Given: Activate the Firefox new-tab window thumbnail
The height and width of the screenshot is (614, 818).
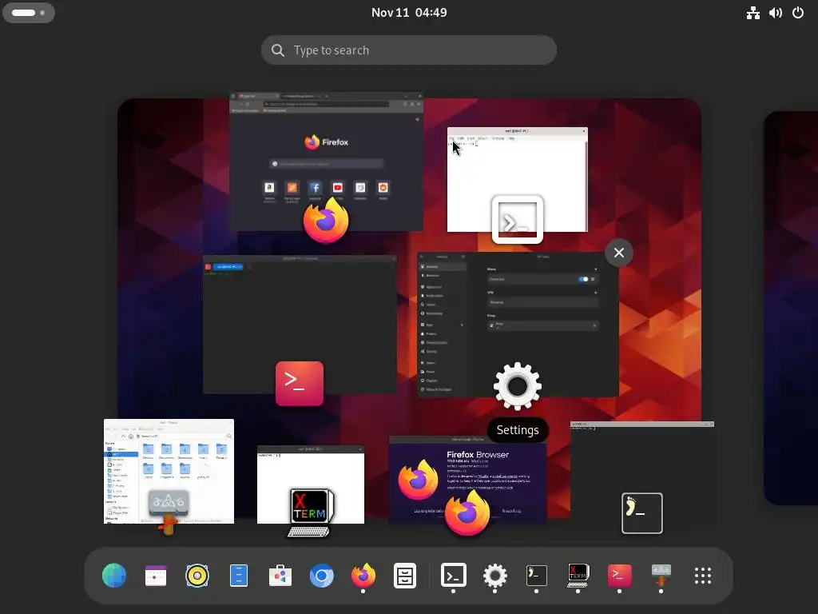Looking at the screenshot, I should tap(327, 161).
